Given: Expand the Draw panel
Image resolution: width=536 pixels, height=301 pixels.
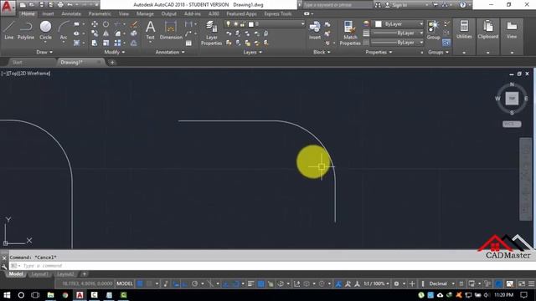Looking at the screenshot, I should [x=44, y=52].
